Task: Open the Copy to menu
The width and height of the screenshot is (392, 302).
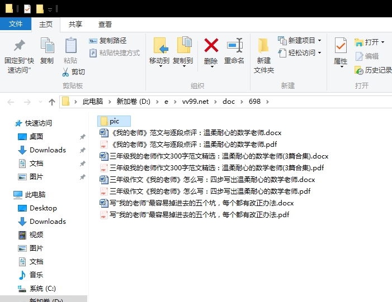Action: coord(183,52)
